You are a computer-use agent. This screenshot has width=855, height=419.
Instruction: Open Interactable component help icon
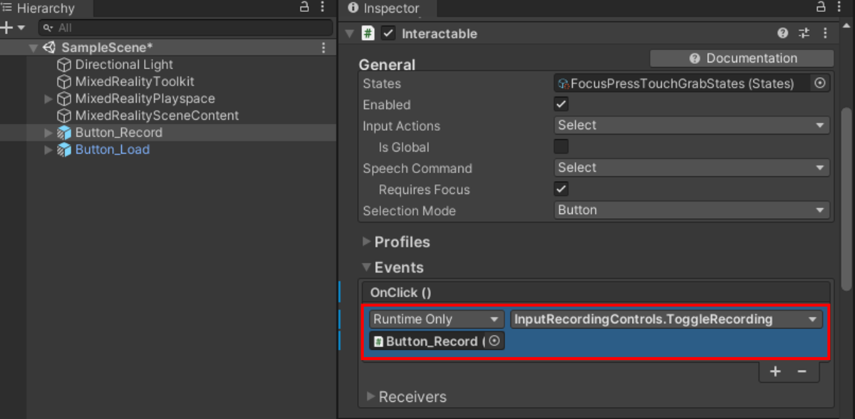[x=783, y=33]
